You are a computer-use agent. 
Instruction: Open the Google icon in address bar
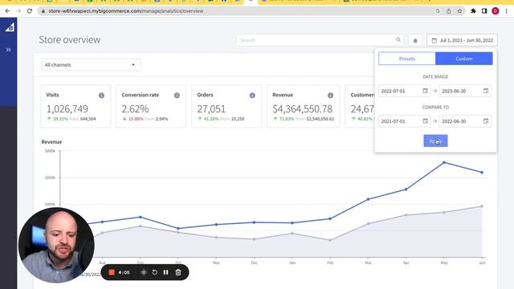(437, 10)
